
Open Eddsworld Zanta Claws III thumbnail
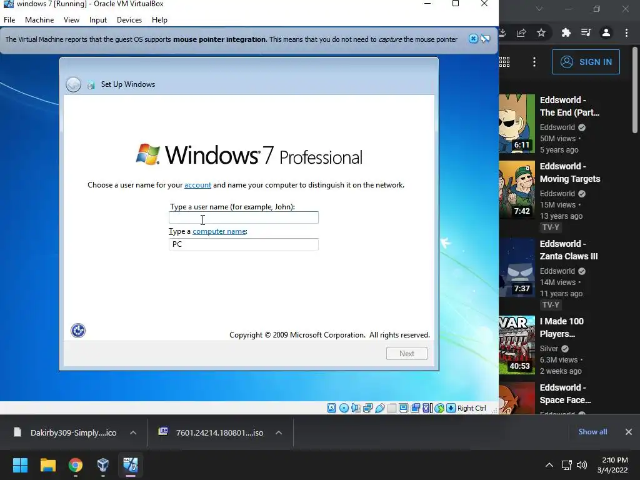click(517, 267)
